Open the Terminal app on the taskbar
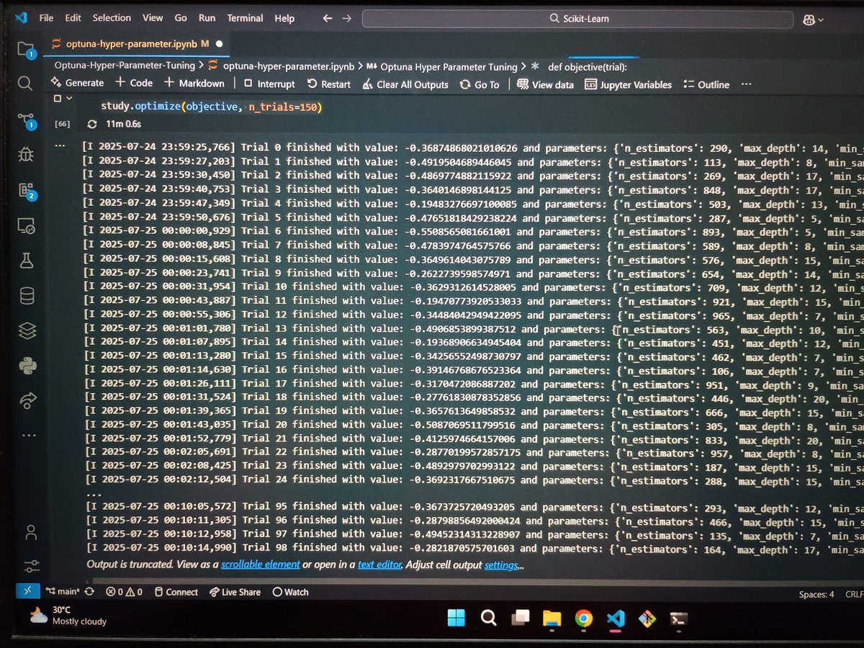Image resolution: width=864 pixels, height=648 pixels. [679, 618]
